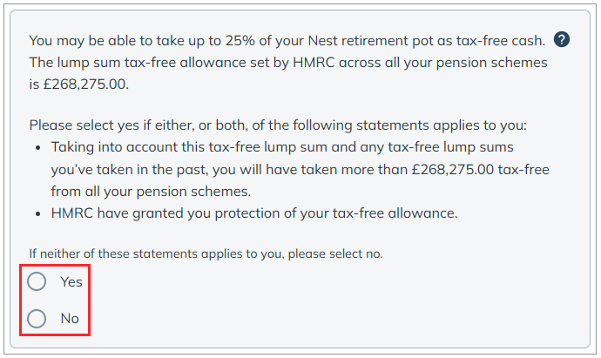This screenshot has height=358, width=601.
Task: Click the "from all your pension schemes." line
Action: (151, 192)
